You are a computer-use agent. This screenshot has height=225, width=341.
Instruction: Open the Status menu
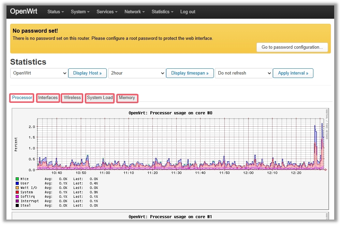tap(56, 12)
